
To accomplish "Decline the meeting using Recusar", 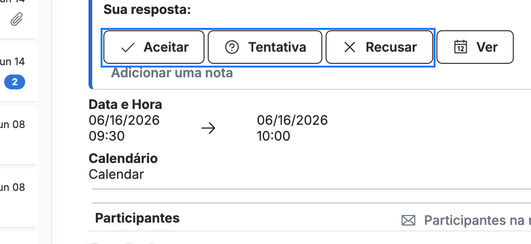I will [379, 47].
